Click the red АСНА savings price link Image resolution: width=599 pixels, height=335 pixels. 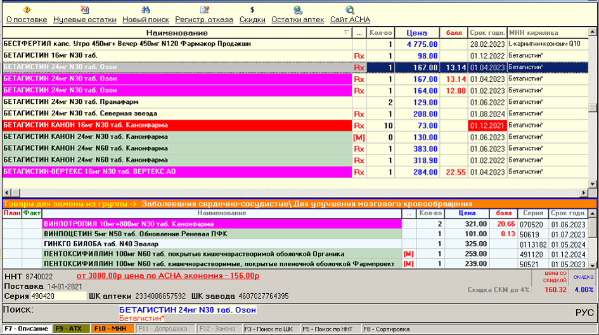click(x=167, y=276)
